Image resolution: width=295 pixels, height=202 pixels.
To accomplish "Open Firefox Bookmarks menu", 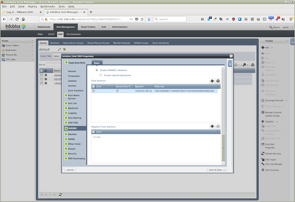I will click(x=48, y=7).
